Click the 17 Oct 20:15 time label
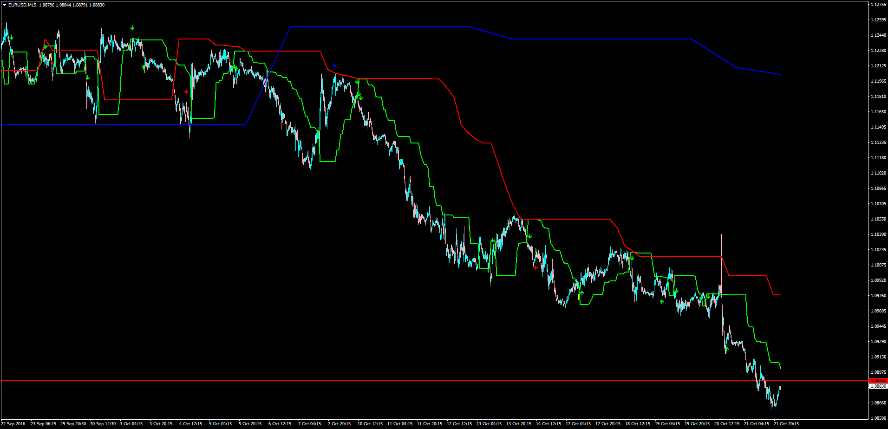The image size is (888, 429). point(608,424)
